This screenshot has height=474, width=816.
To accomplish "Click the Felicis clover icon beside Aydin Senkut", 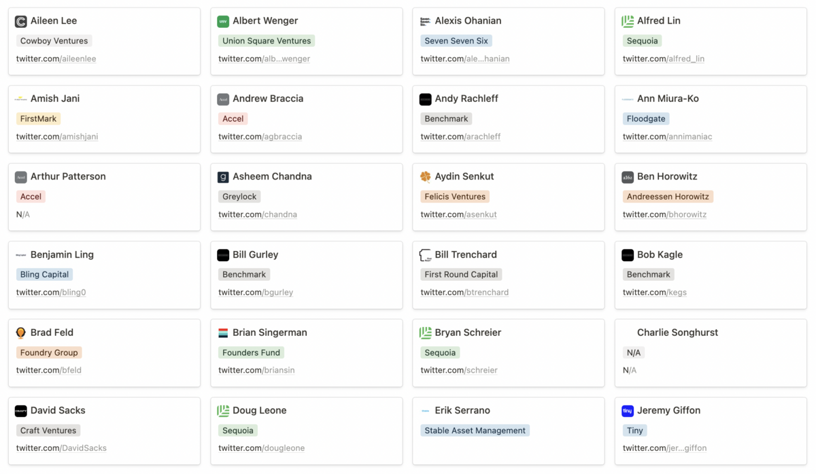I will pos(426,177).
